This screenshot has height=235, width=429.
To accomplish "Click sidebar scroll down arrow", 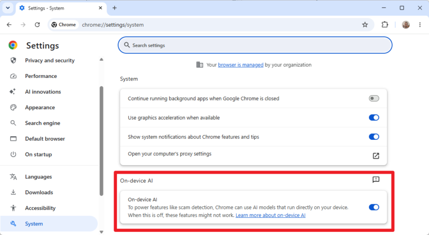I will pyautogui.click(x=101, y=232).
